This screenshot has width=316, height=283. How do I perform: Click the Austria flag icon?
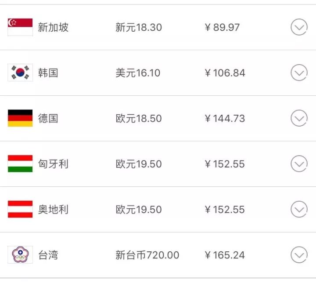(x=20, y=210)
